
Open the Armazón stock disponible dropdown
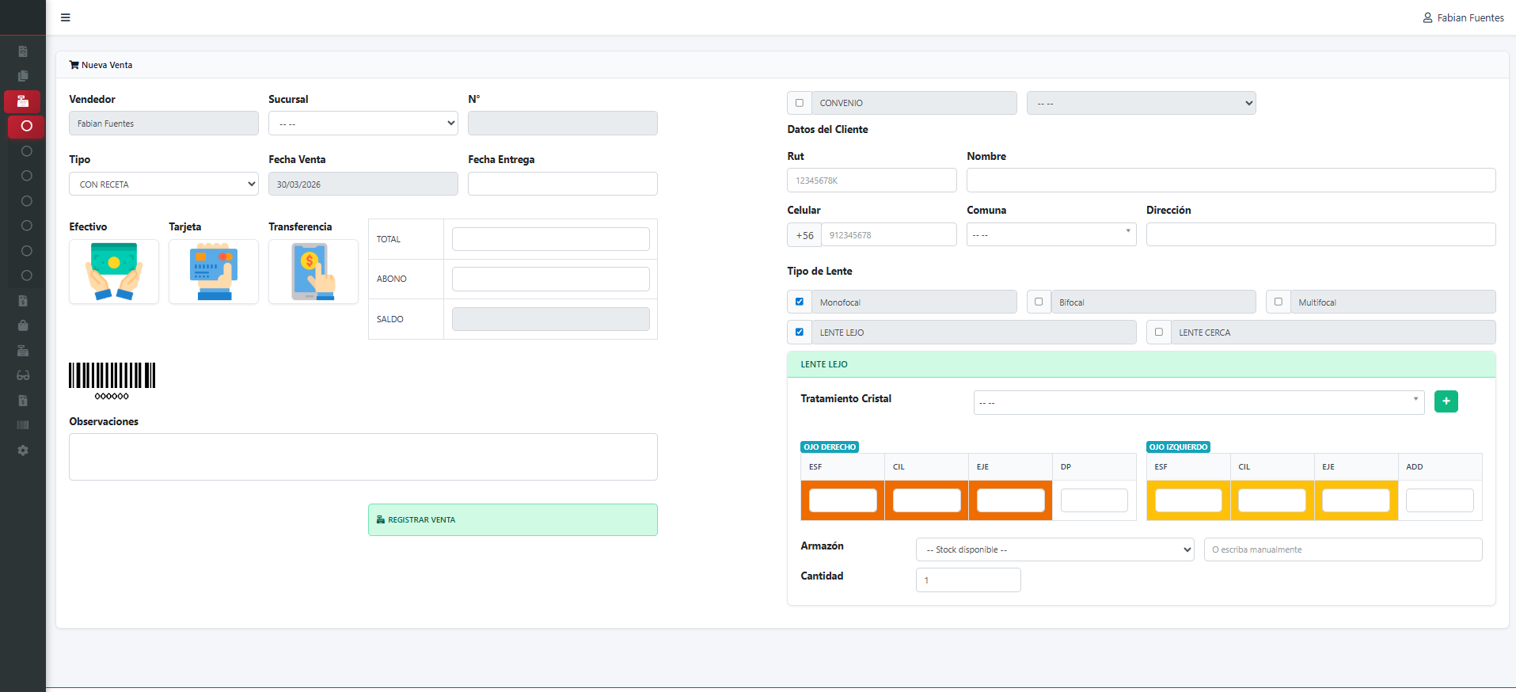coord(1054,549)
